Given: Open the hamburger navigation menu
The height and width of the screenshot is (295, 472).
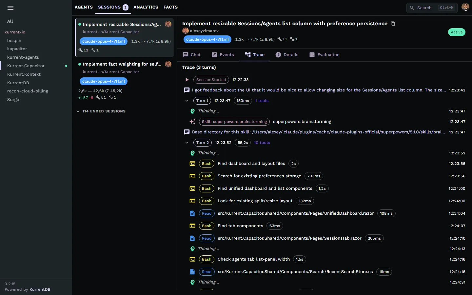Looking at the screenshot, I should (10, 8).
